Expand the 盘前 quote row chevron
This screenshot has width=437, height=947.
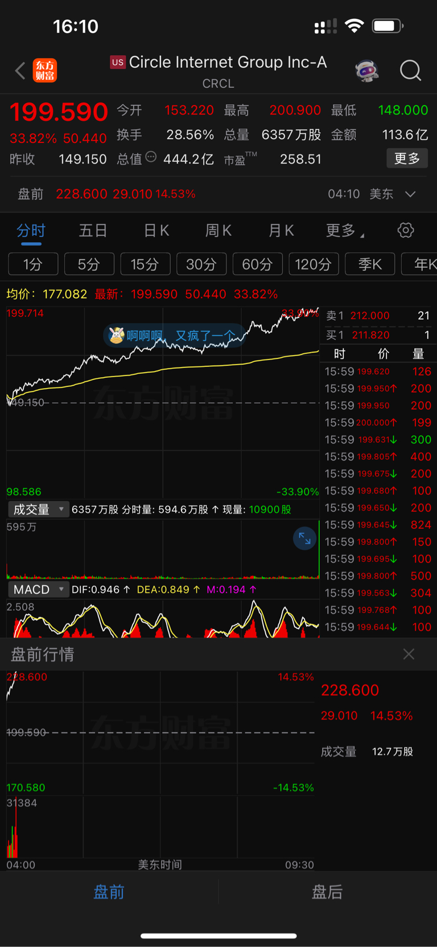(x=410, y=194)
